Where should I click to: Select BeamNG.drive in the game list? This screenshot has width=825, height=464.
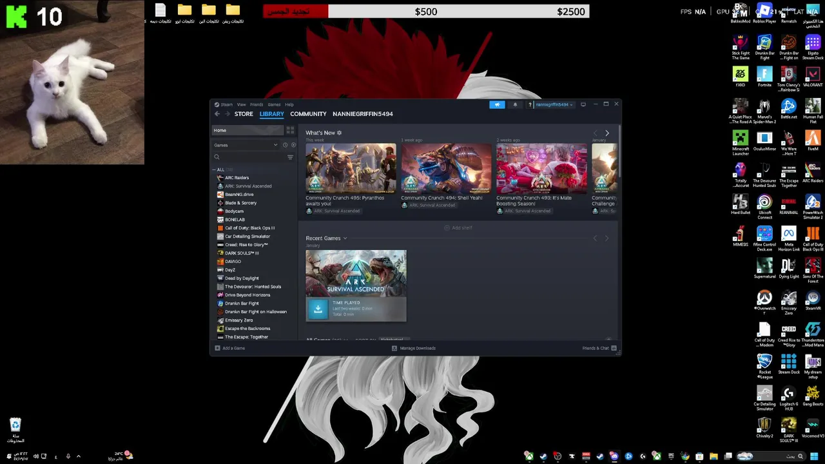pyautogui.click(x=239, y=195)
